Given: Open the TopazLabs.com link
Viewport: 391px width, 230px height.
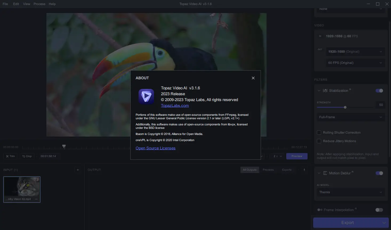Looking at the screenshot, I should (175, 105).
